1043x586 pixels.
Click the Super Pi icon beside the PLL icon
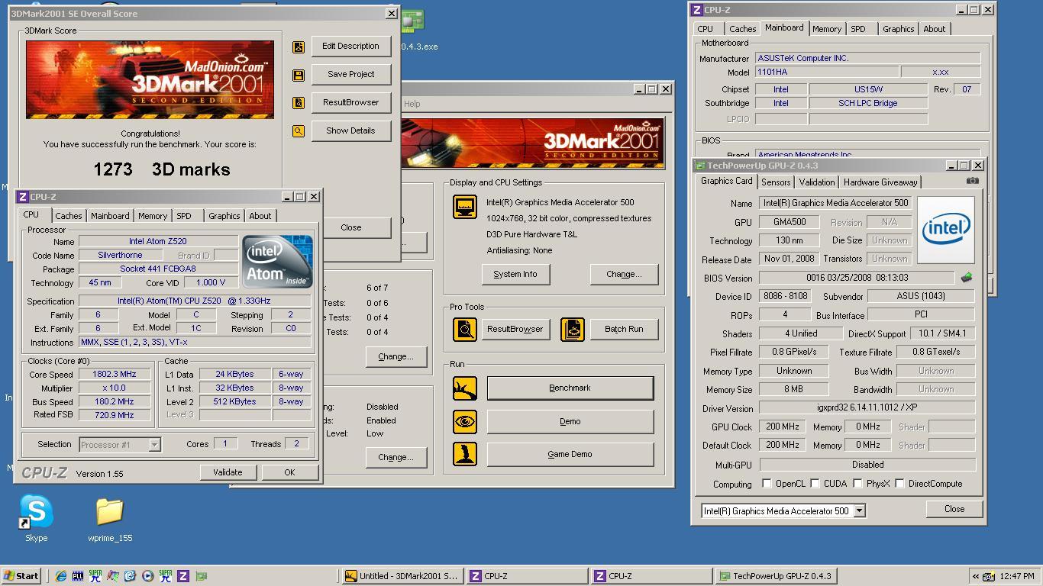(x=95, y=576)
